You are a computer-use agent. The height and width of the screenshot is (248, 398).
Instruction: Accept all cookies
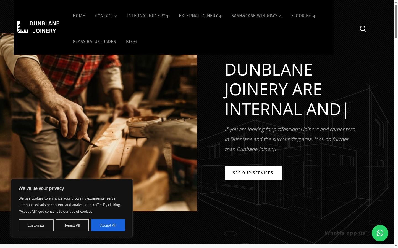click(108, 225)
